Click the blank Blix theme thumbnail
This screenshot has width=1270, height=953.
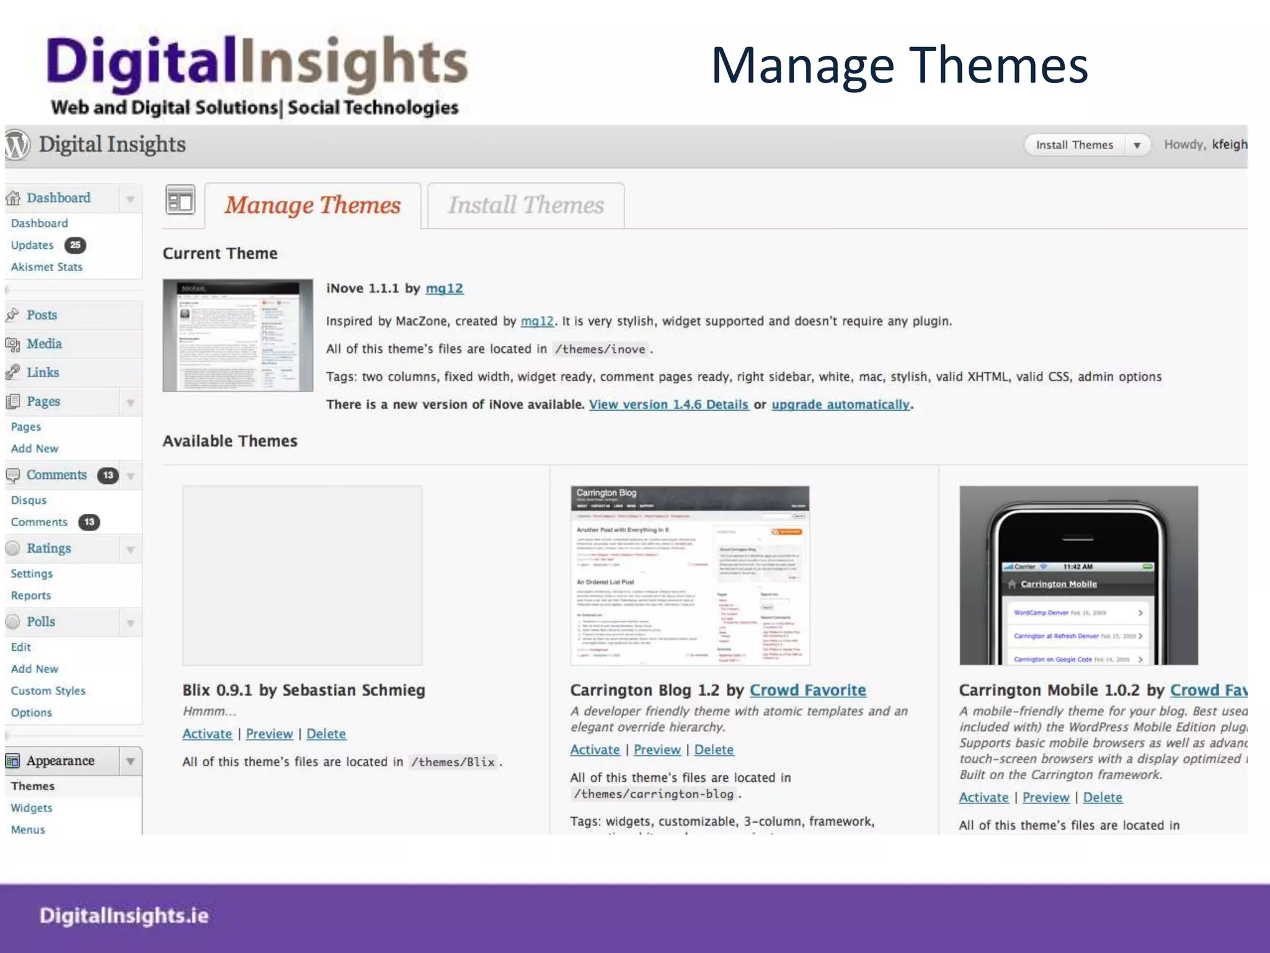302,576
